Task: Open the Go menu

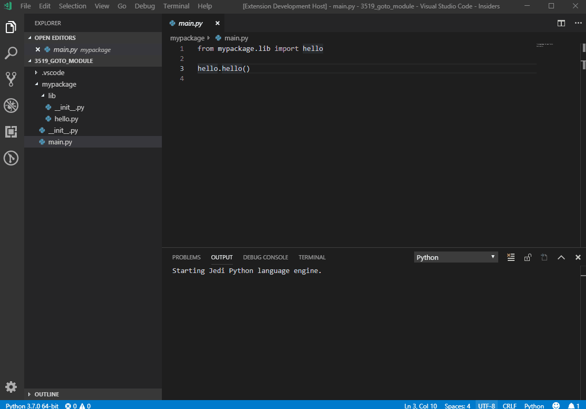Action: pyautogui.click(x=122, y=6)
